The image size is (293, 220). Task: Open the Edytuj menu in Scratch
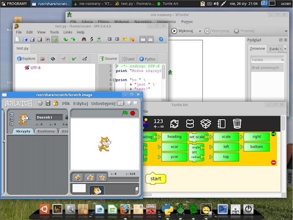click(x=81, y=104)
